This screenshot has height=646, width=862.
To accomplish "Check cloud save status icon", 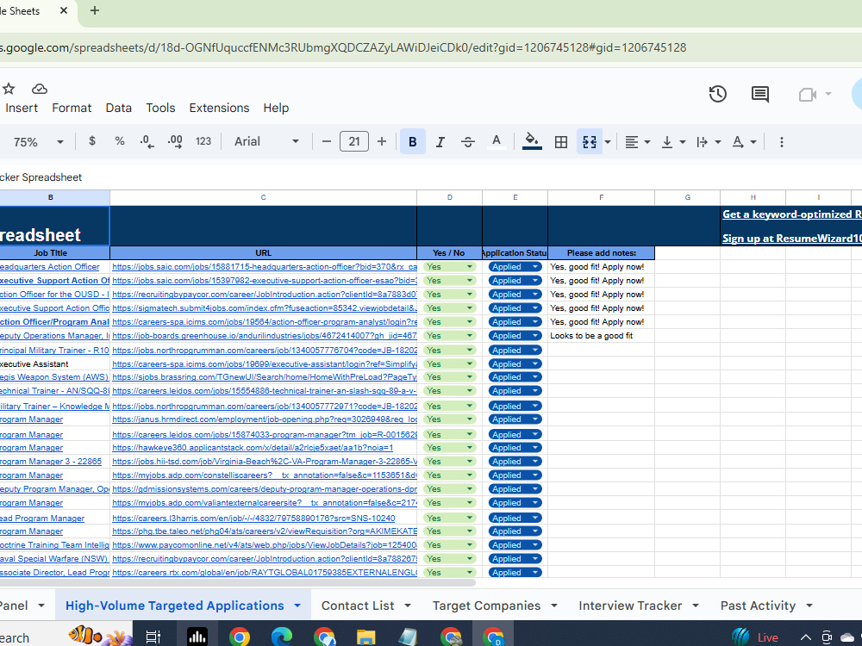I will (40, 89).
